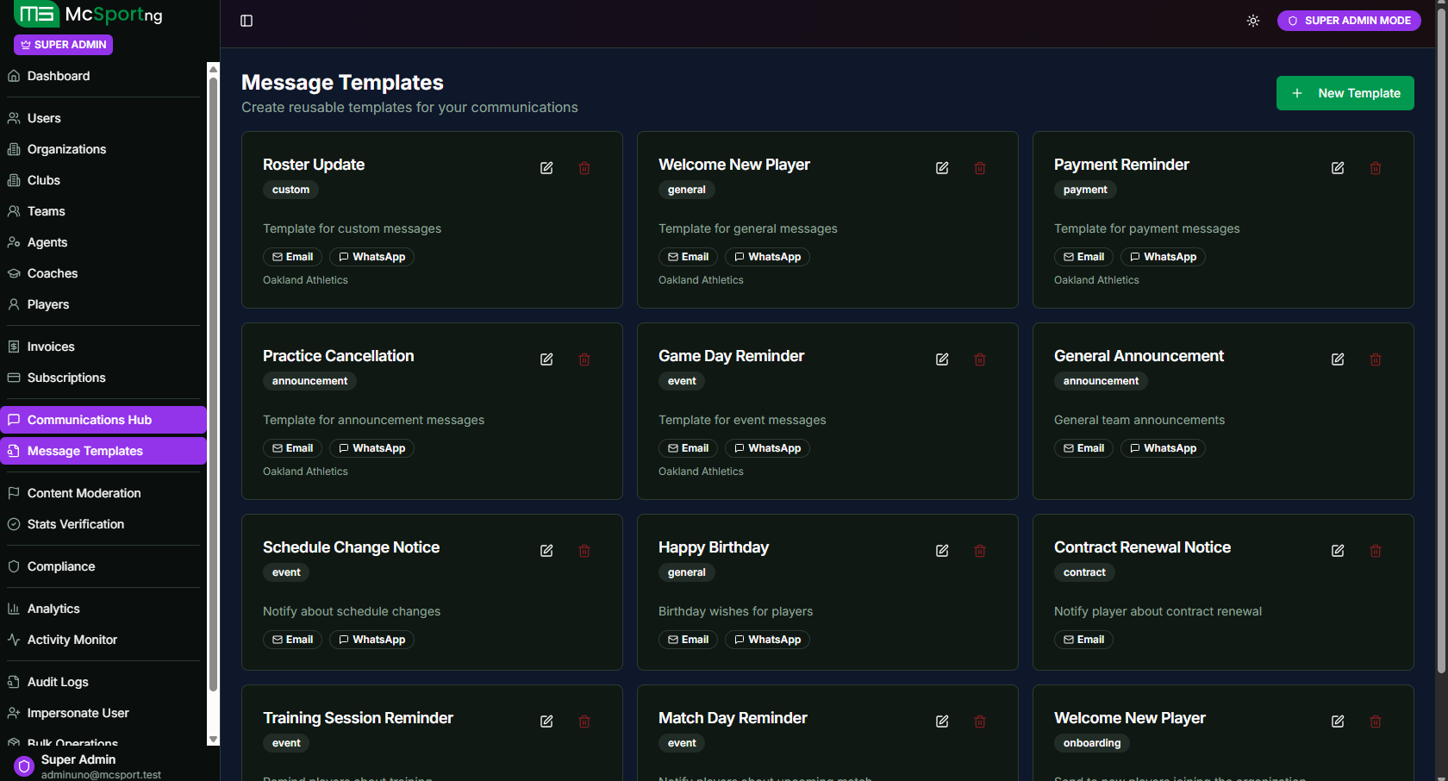This screenshot has width=1448, height=781.
Task: Edit the Welcome New Player template
Action: (x=942, y=167)
